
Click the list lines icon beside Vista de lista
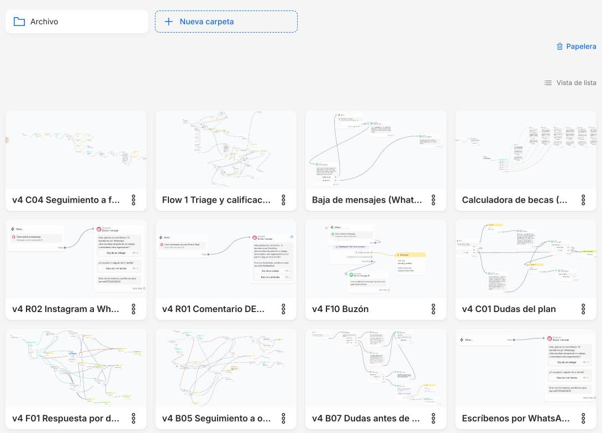tap(548, 83)
